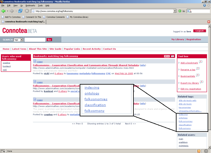
Task: Click 'Next 0 >>' pagination text
Action: (130, 124)
